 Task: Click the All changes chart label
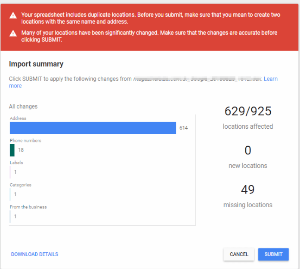pos(23,106)
